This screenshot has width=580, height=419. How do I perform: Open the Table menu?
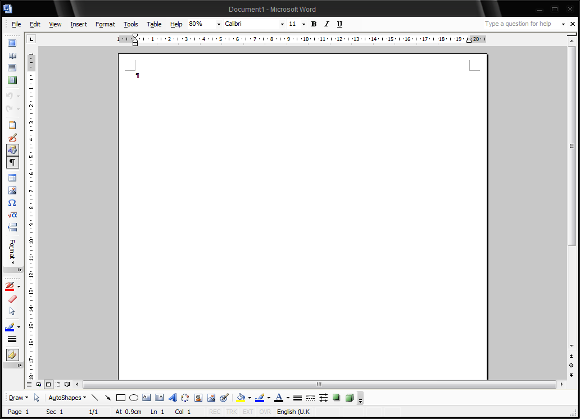point(154,24)
